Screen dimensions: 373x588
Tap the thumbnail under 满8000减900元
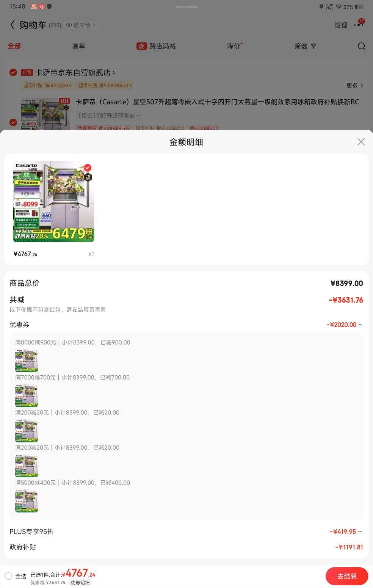pos(27,361)
